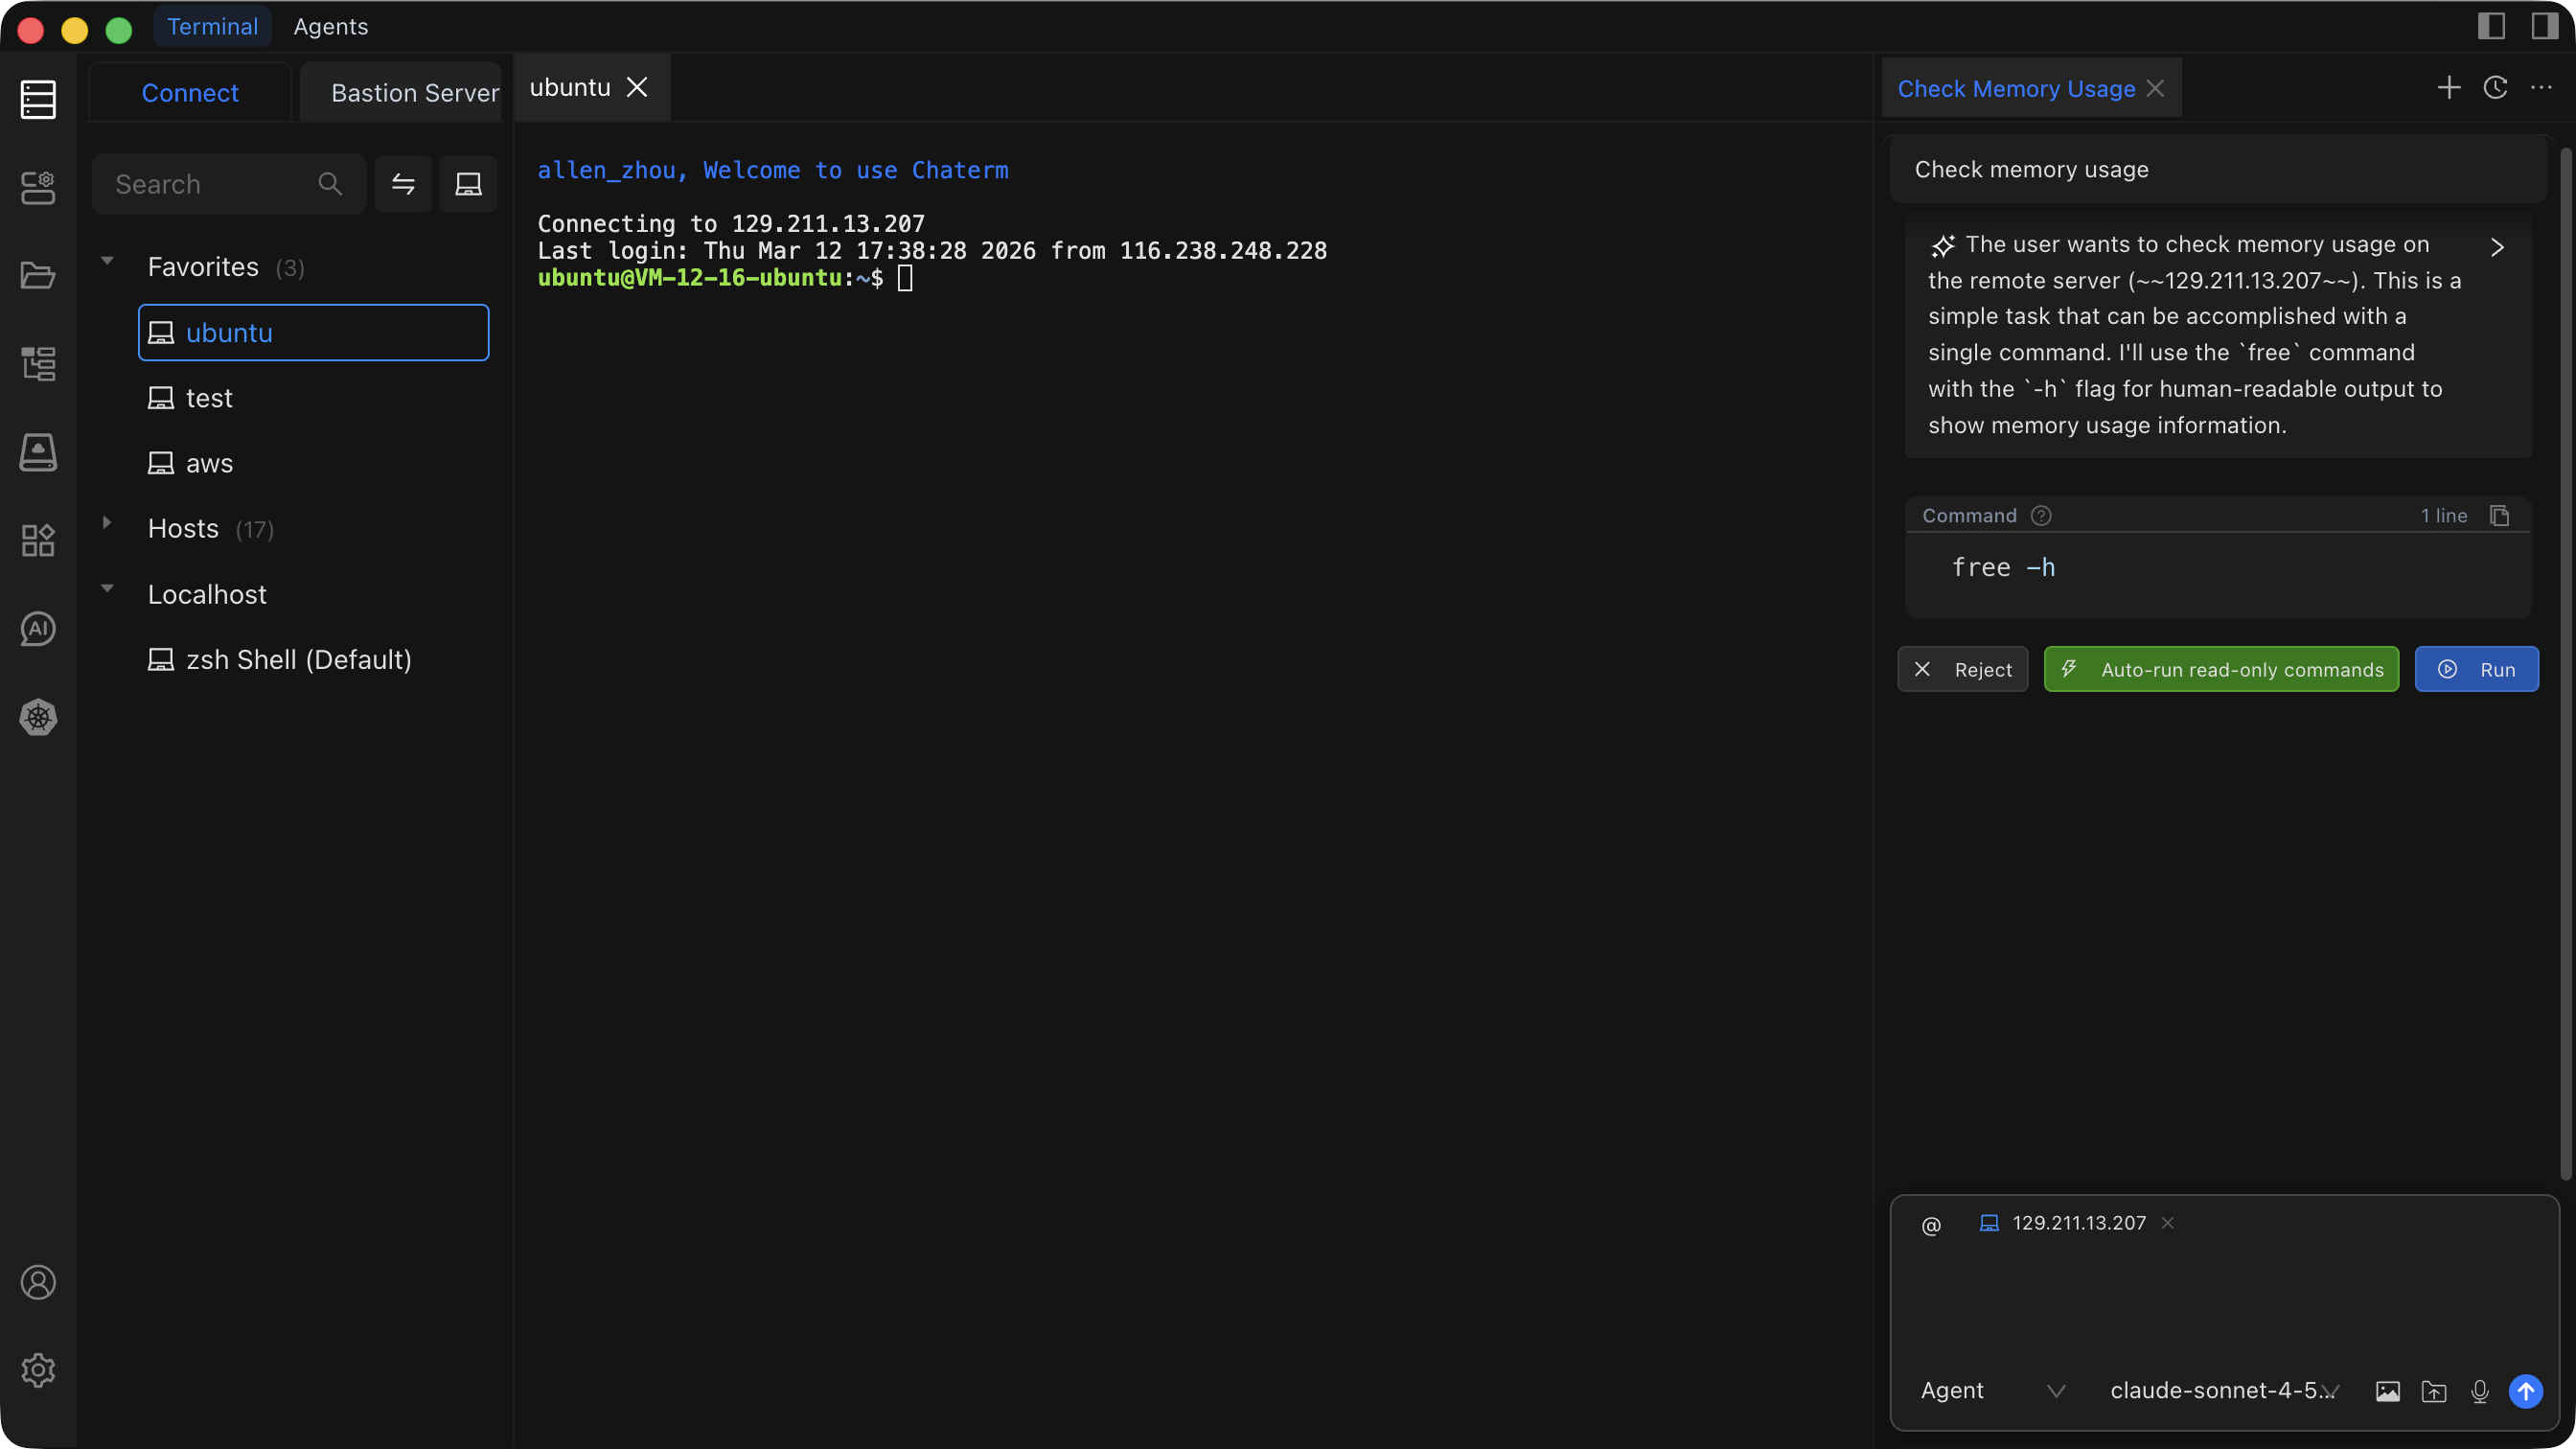
Task: Start a new chat with plus icon
Action: pyautogui.click(x=2449, y=88)
